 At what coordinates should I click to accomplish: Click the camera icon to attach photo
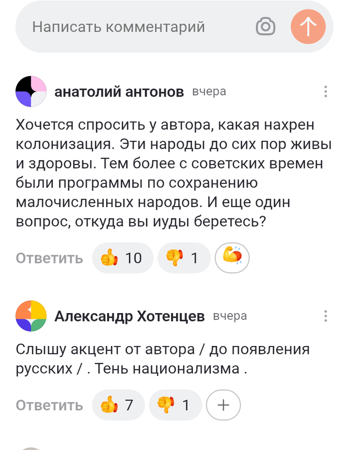[265, 26]
